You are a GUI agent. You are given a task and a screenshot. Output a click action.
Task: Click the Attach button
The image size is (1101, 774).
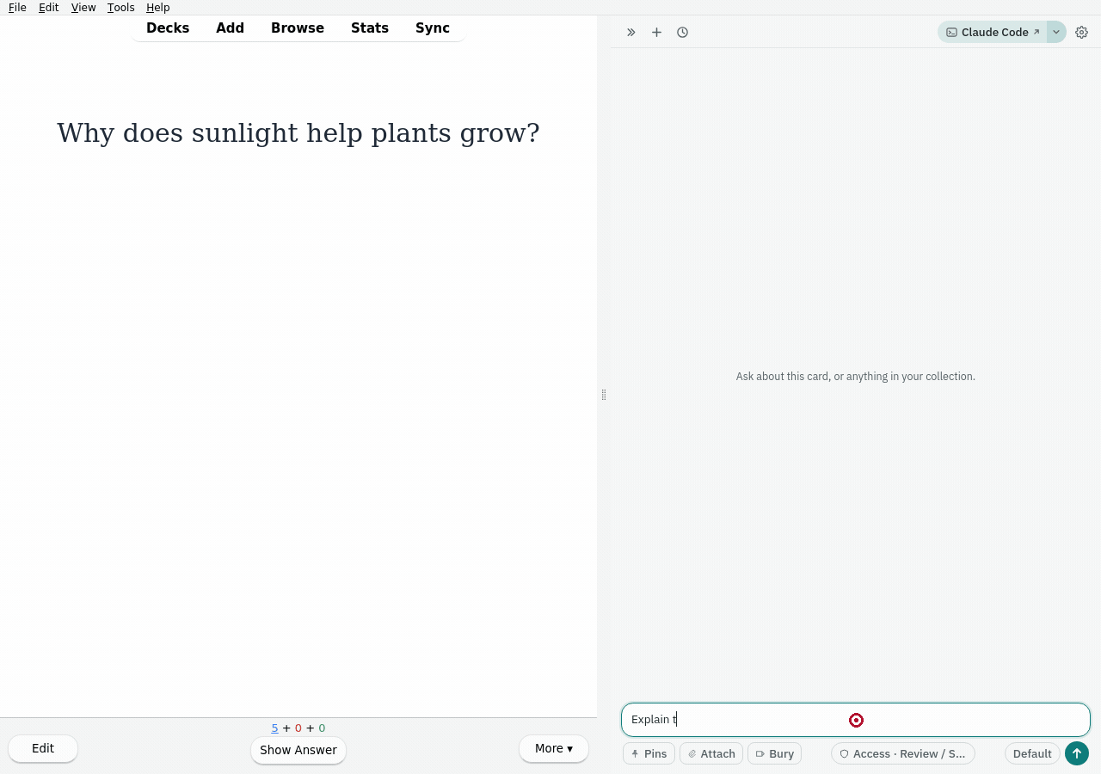[711, 753]
